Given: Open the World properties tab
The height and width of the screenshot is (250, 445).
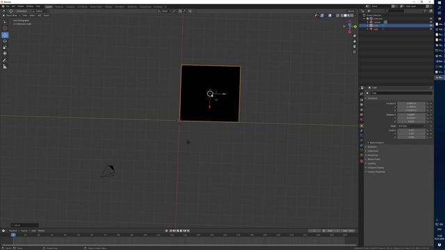Looking at the screenshot, I should click(362, 120).
